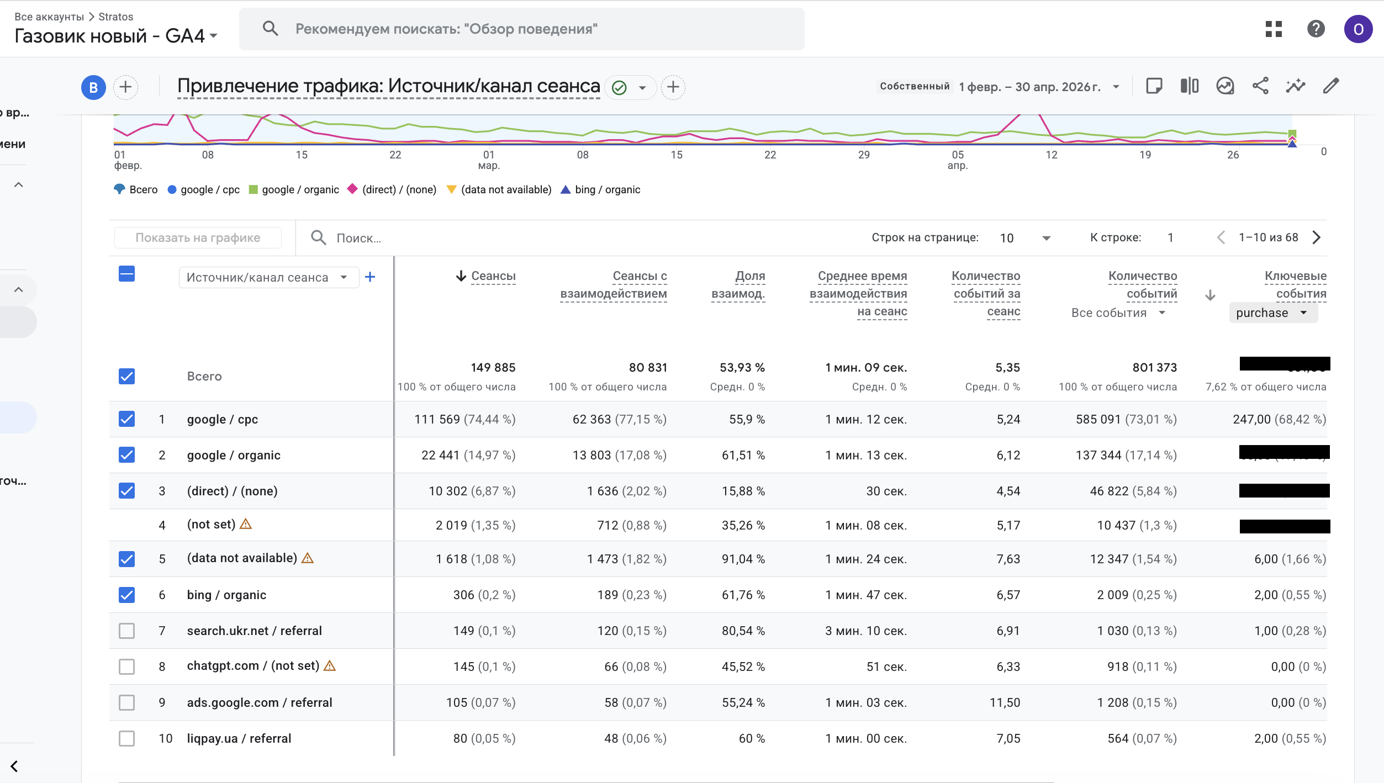The image size is (1384, 783).
Task: Check the search.ukr.net / referral checkbox
Action: (x=126, y=631)
